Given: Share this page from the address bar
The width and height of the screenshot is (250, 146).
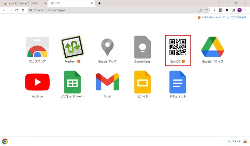Looking at the screenshot, I should [200, 10].
